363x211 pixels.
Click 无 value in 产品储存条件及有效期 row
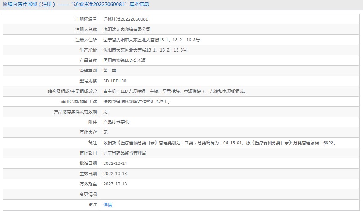pyautogui.click(x=105, y=112)
